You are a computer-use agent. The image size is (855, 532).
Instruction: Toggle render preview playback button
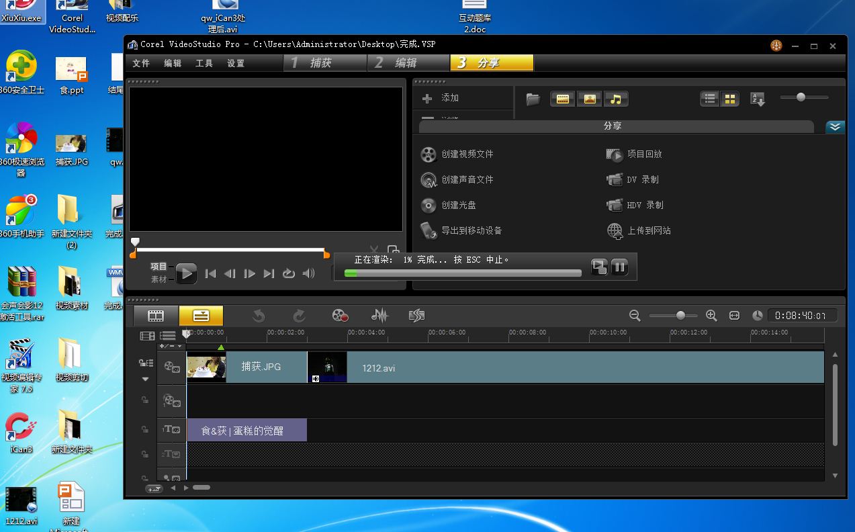(599, 267)
